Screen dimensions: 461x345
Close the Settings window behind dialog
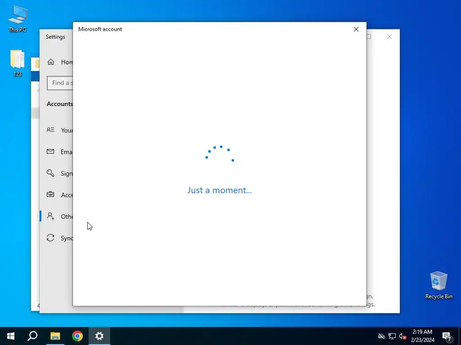[389, 36]
